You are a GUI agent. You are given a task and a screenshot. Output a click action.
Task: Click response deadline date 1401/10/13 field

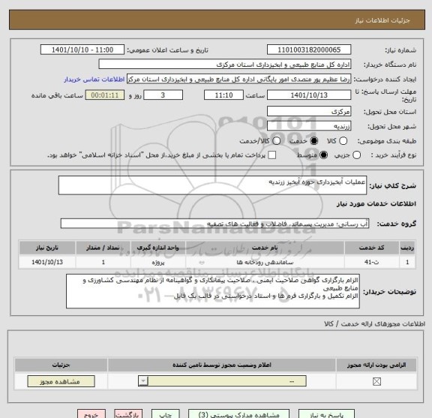(309, 95)
